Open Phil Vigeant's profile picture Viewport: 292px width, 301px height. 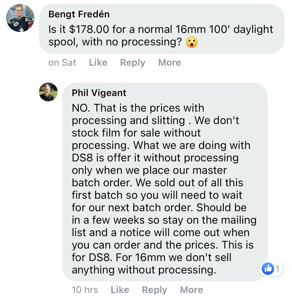[x=48, y=92]
